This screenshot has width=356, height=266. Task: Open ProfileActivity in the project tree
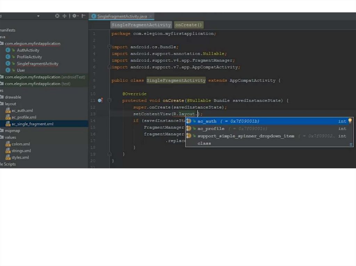(x=29, y=57)
